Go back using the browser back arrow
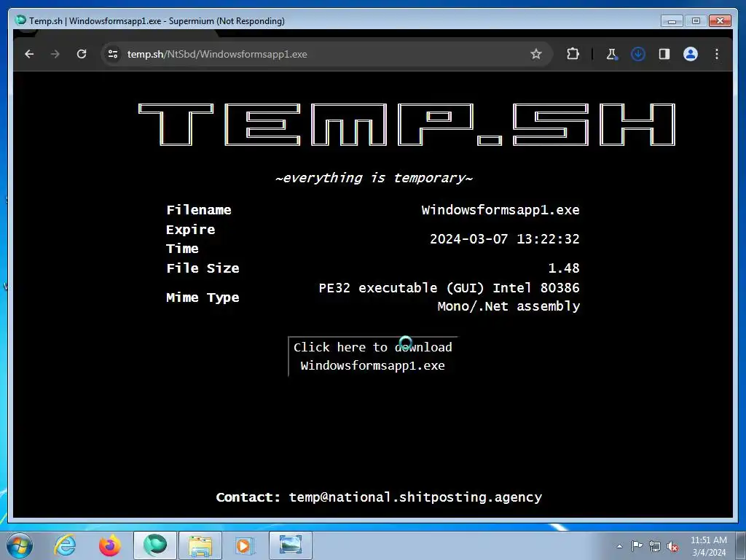746x560 pixels. (29, 54)
